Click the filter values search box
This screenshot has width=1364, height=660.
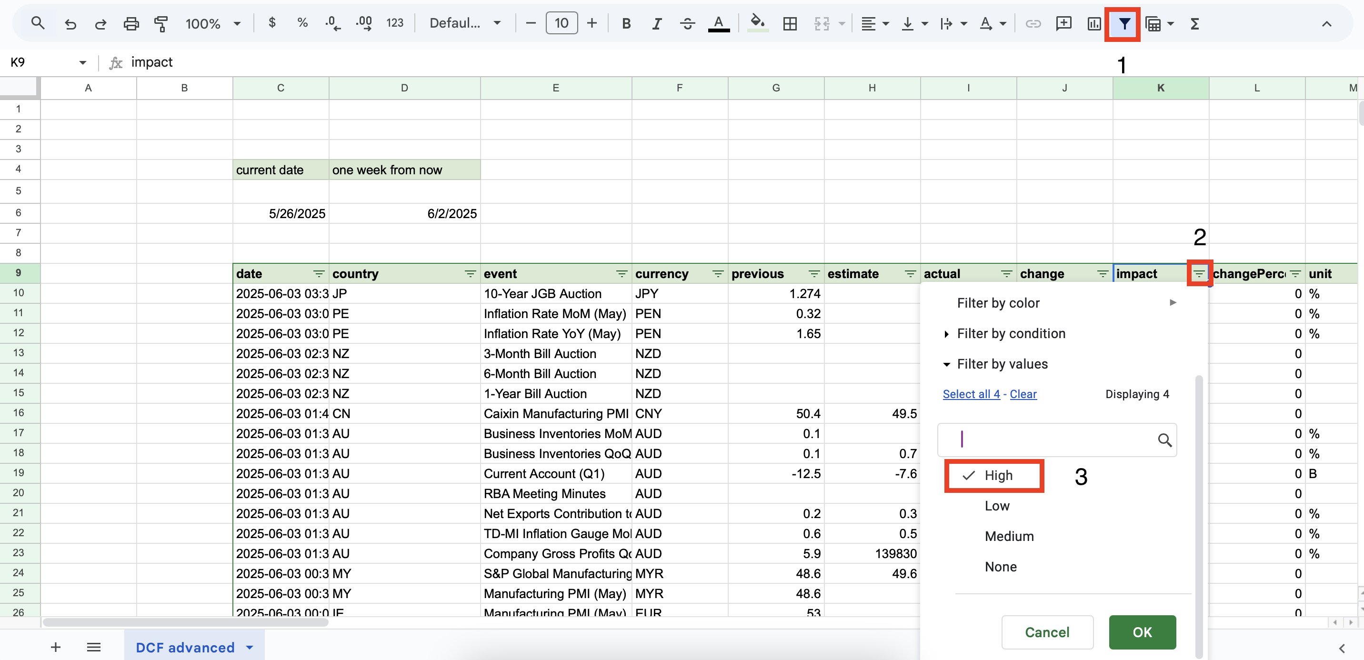click(1057, 440)
